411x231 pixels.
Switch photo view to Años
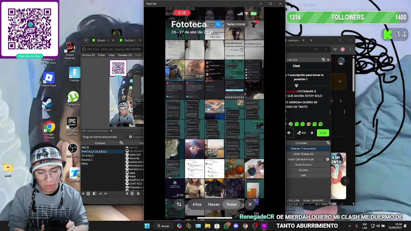197,204
